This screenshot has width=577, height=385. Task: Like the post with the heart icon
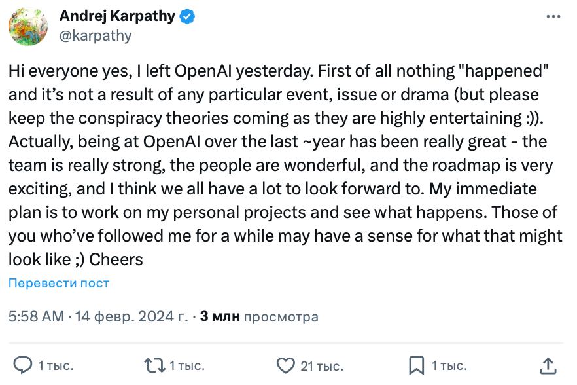[x=285, y=365]
